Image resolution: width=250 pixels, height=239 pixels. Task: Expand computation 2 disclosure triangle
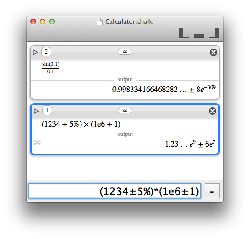35,52
